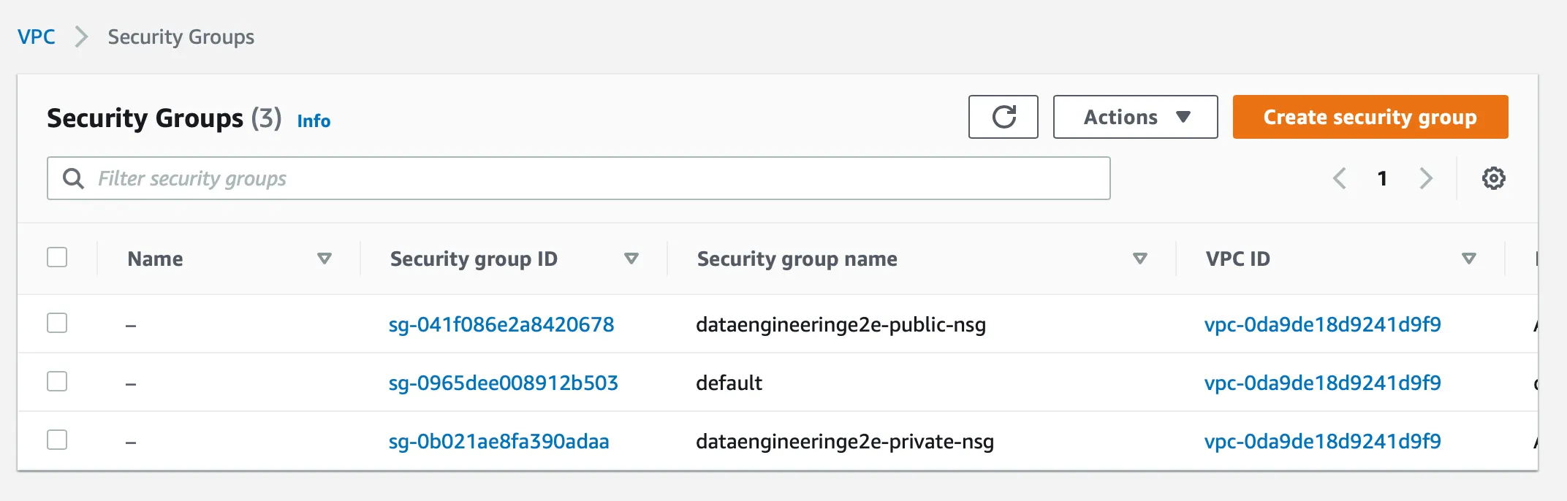Click the dataengineeringe2e-public-nsg name cell
Image resolution: width=1567 pixels, height=501 pixels.
tap(841, 324)
